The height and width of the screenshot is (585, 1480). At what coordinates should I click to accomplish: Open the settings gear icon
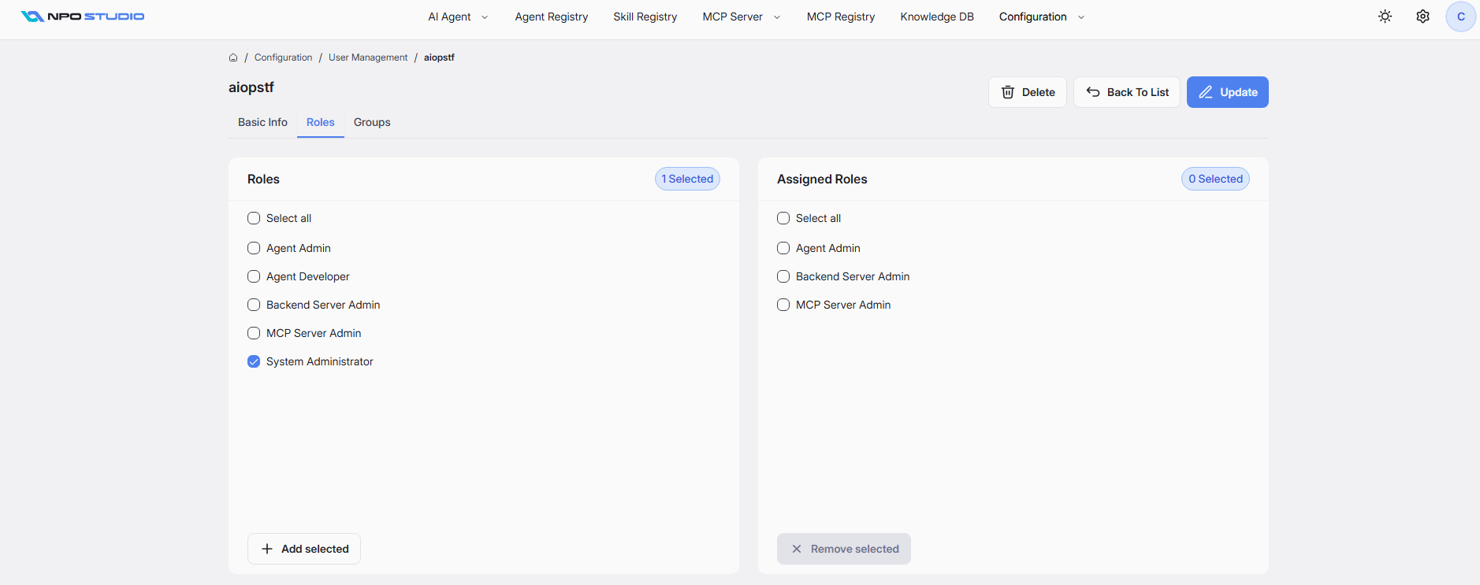point(1422,17)
